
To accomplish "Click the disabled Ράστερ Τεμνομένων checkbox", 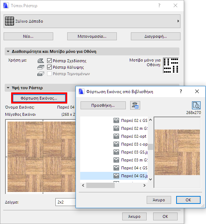I will 49,74.
